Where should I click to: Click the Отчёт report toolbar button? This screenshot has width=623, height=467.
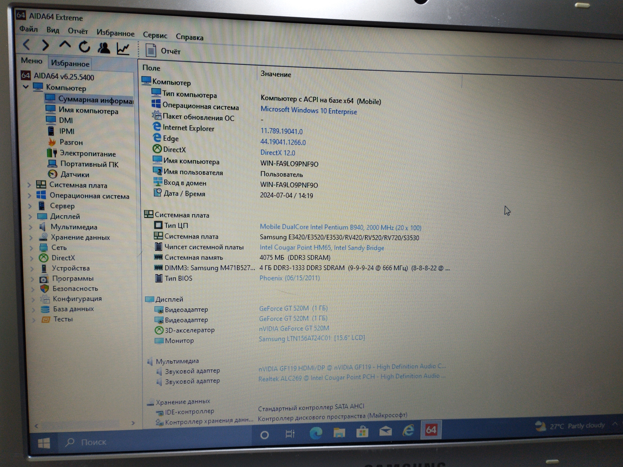(x=163, y=51)
